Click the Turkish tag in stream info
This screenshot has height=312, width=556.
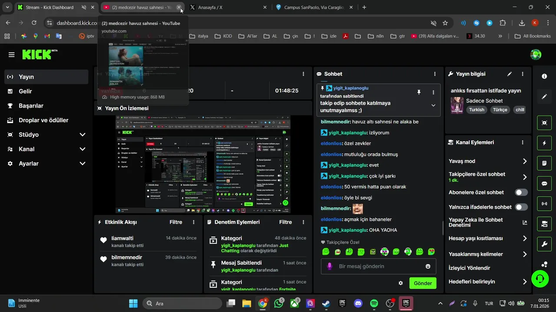(x=477, y=110)
